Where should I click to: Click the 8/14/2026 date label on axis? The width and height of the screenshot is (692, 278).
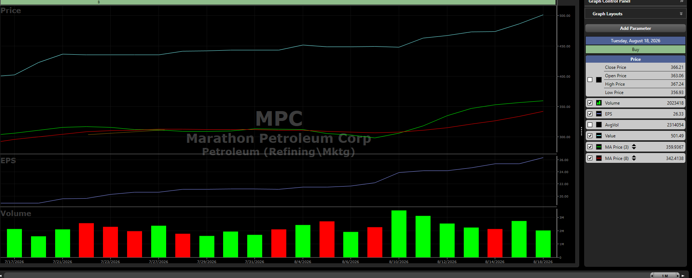click(495, 262)
